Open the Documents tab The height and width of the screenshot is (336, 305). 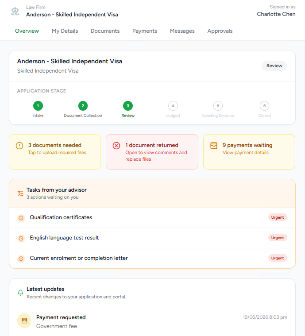click(105, 31)
